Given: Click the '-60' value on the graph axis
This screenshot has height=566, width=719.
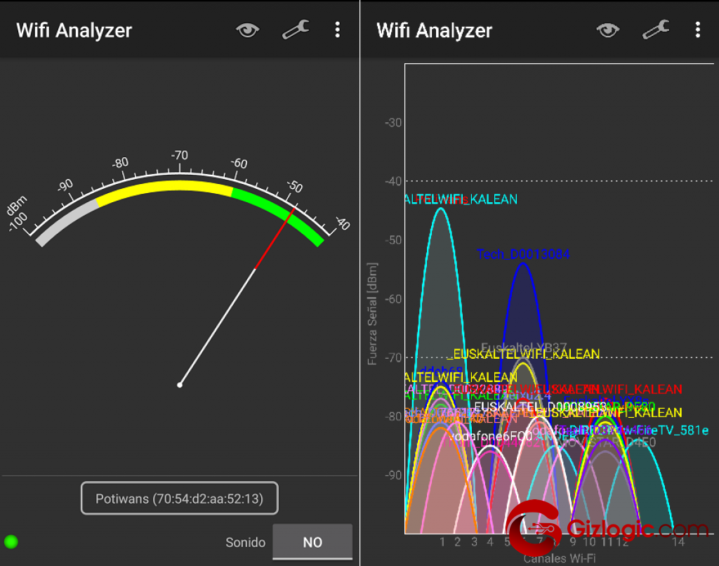Looking at the screenshot, I should (x=393, y=299).
